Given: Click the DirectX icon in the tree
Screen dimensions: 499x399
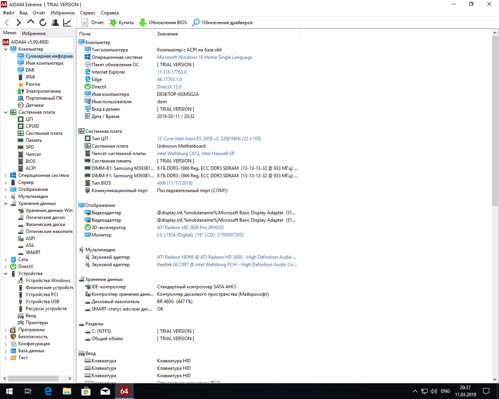Looking at the screenshot, I should coord(13,267).
